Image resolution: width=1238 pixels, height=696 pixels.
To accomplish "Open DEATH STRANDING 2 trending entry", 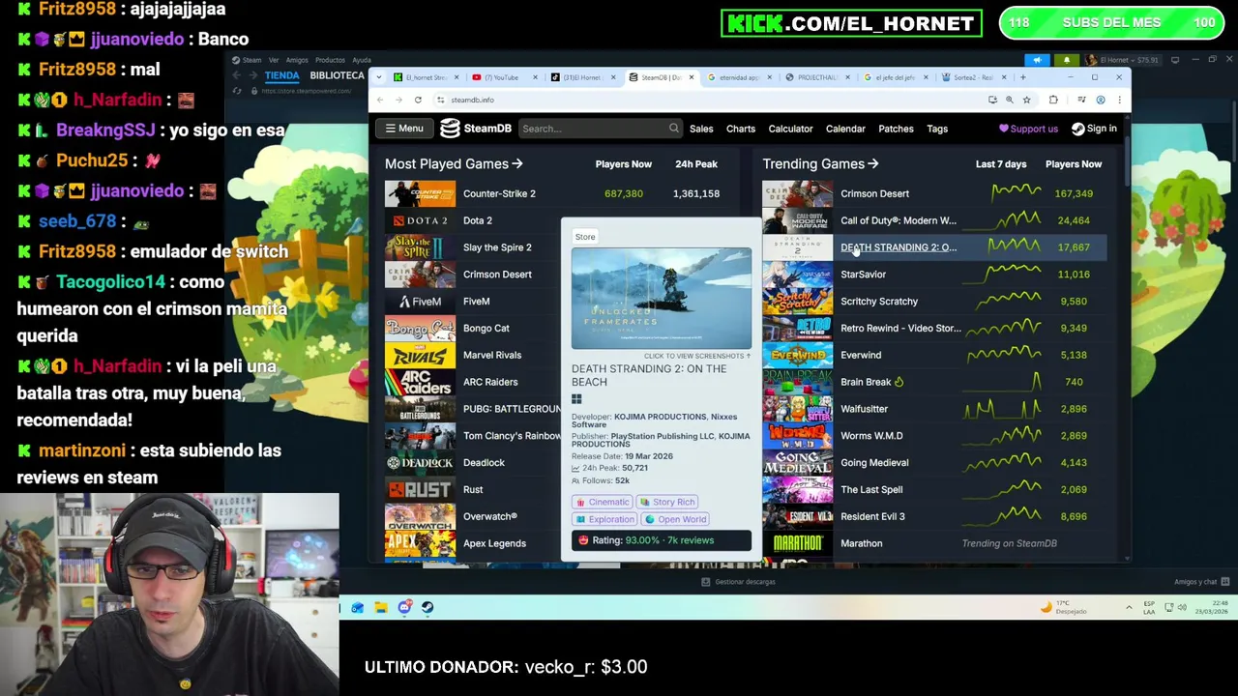I will (x=898, y=247).
